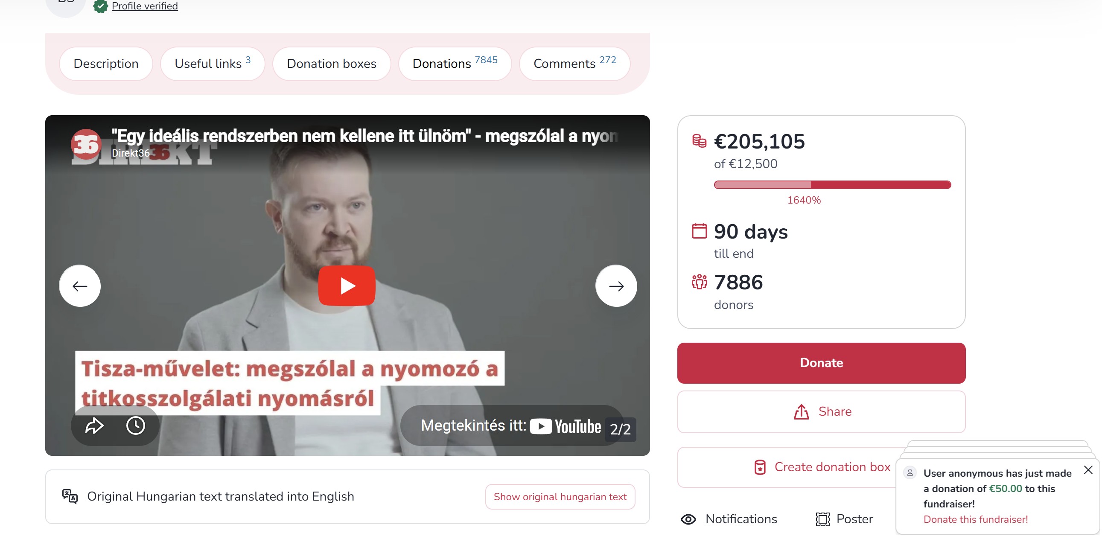The width and height of the screenshot is (1102, 542).
Task: Click the Watch later clock icon
Action: click(136, 425)
